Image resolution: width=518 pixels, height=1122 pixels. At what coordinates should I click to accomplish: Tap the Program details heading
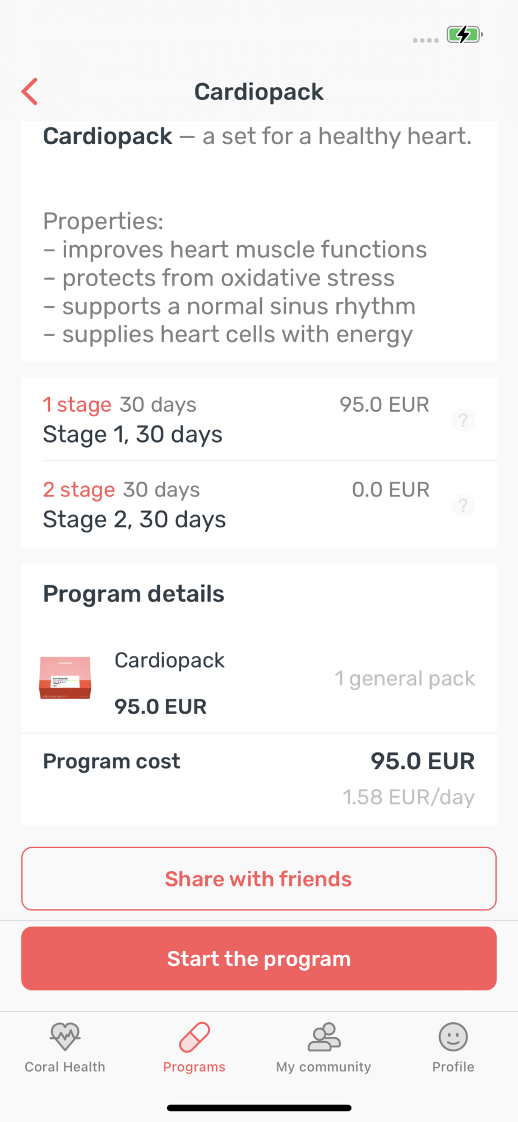pos(133,594)
